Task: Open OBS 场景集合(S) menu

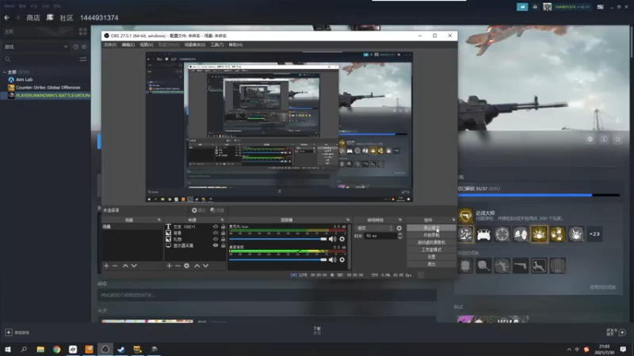Action: 195,45
